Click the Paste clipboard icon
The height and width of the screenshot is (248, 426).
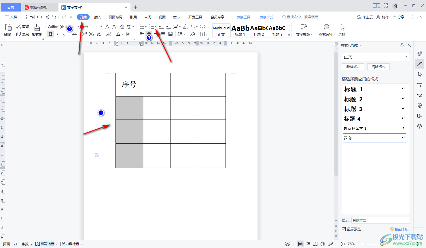[x=8, y=27]
